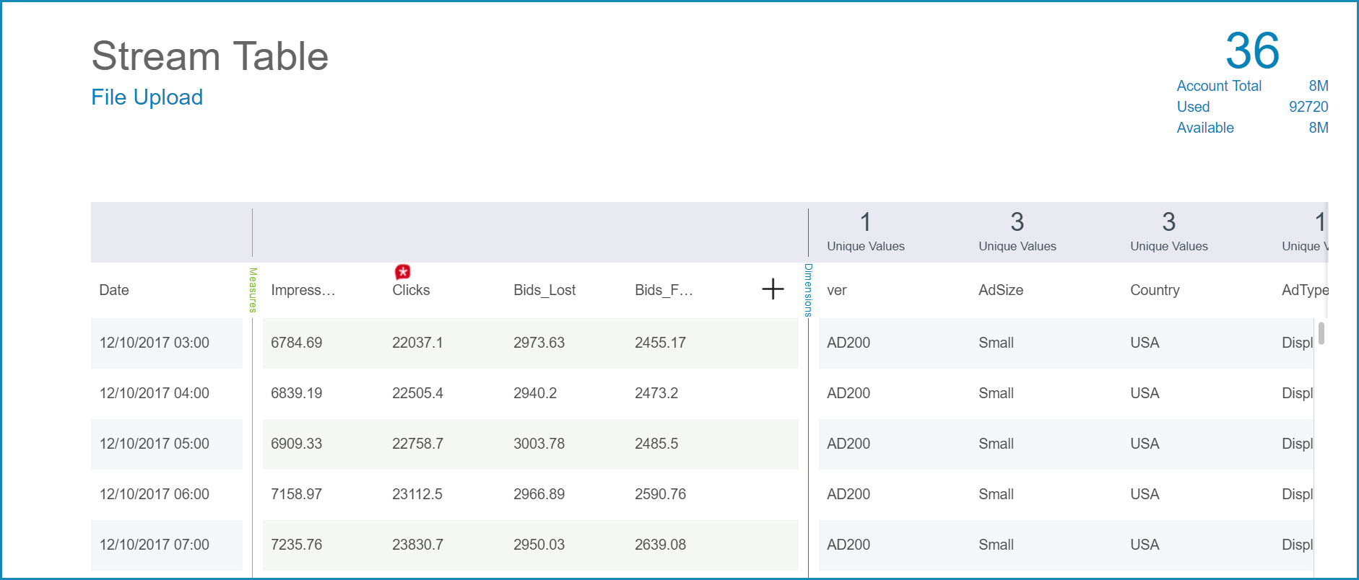The height and width of the screenshot is (580, 1359).
Task: Select the 12/10/2017 03:00 date row
Action: (x=155, y=343)
